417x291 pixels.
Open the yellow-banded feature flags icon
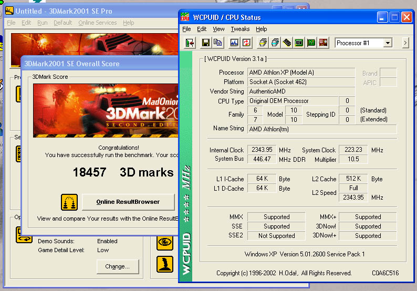tap(263, 43)
